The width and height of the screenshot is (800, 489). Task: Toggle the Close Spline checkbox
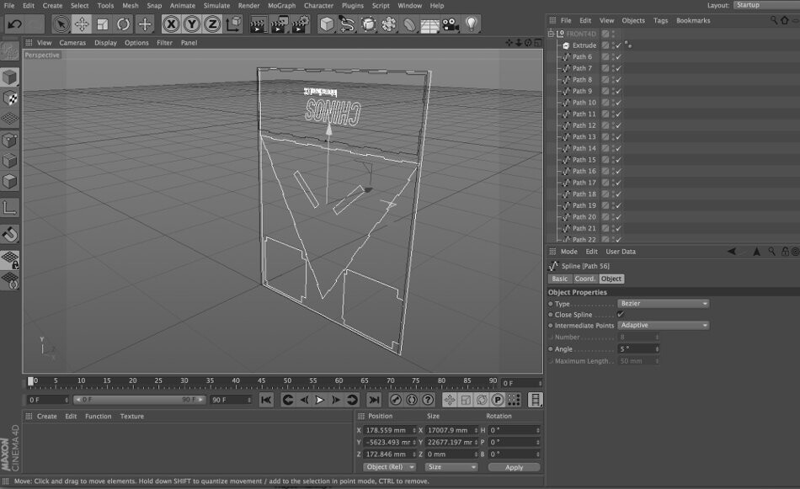(621, 315)
